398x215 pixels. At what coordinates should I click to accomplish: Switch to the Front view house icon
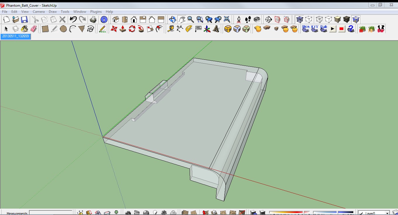pyautogui.click(x=134, y=20)
